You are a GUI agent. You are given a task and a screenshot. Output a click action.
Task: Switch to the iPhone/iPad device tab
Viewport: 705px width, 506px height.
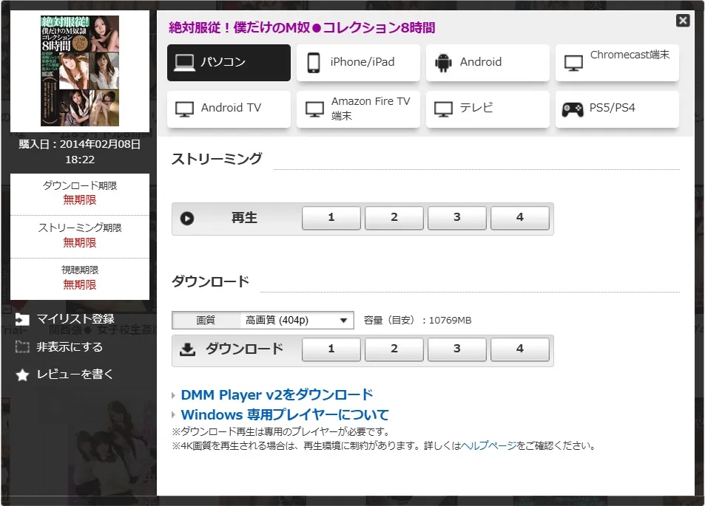pos(358,62)
